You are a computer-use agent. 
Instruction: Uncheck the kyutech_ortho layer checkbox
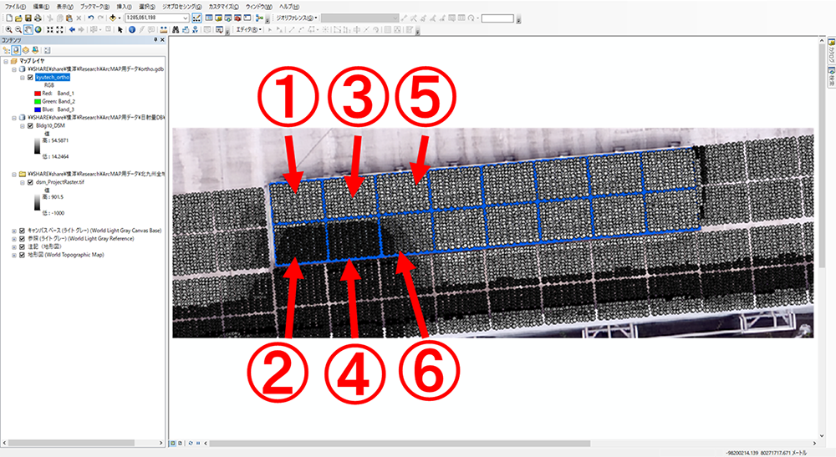[x=30, y=77]
